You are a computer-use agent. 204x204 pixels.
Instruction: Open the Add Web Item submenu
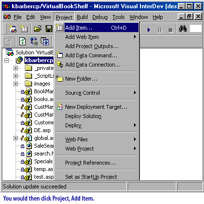tap(97, 37)
